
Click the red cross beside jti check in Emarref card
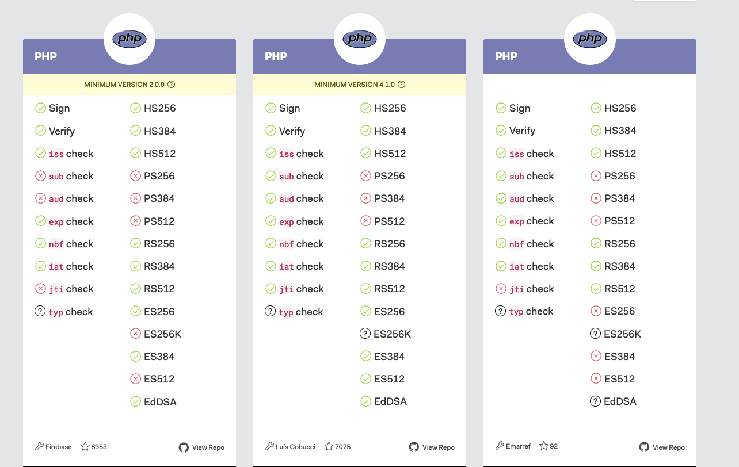point(501,289)
